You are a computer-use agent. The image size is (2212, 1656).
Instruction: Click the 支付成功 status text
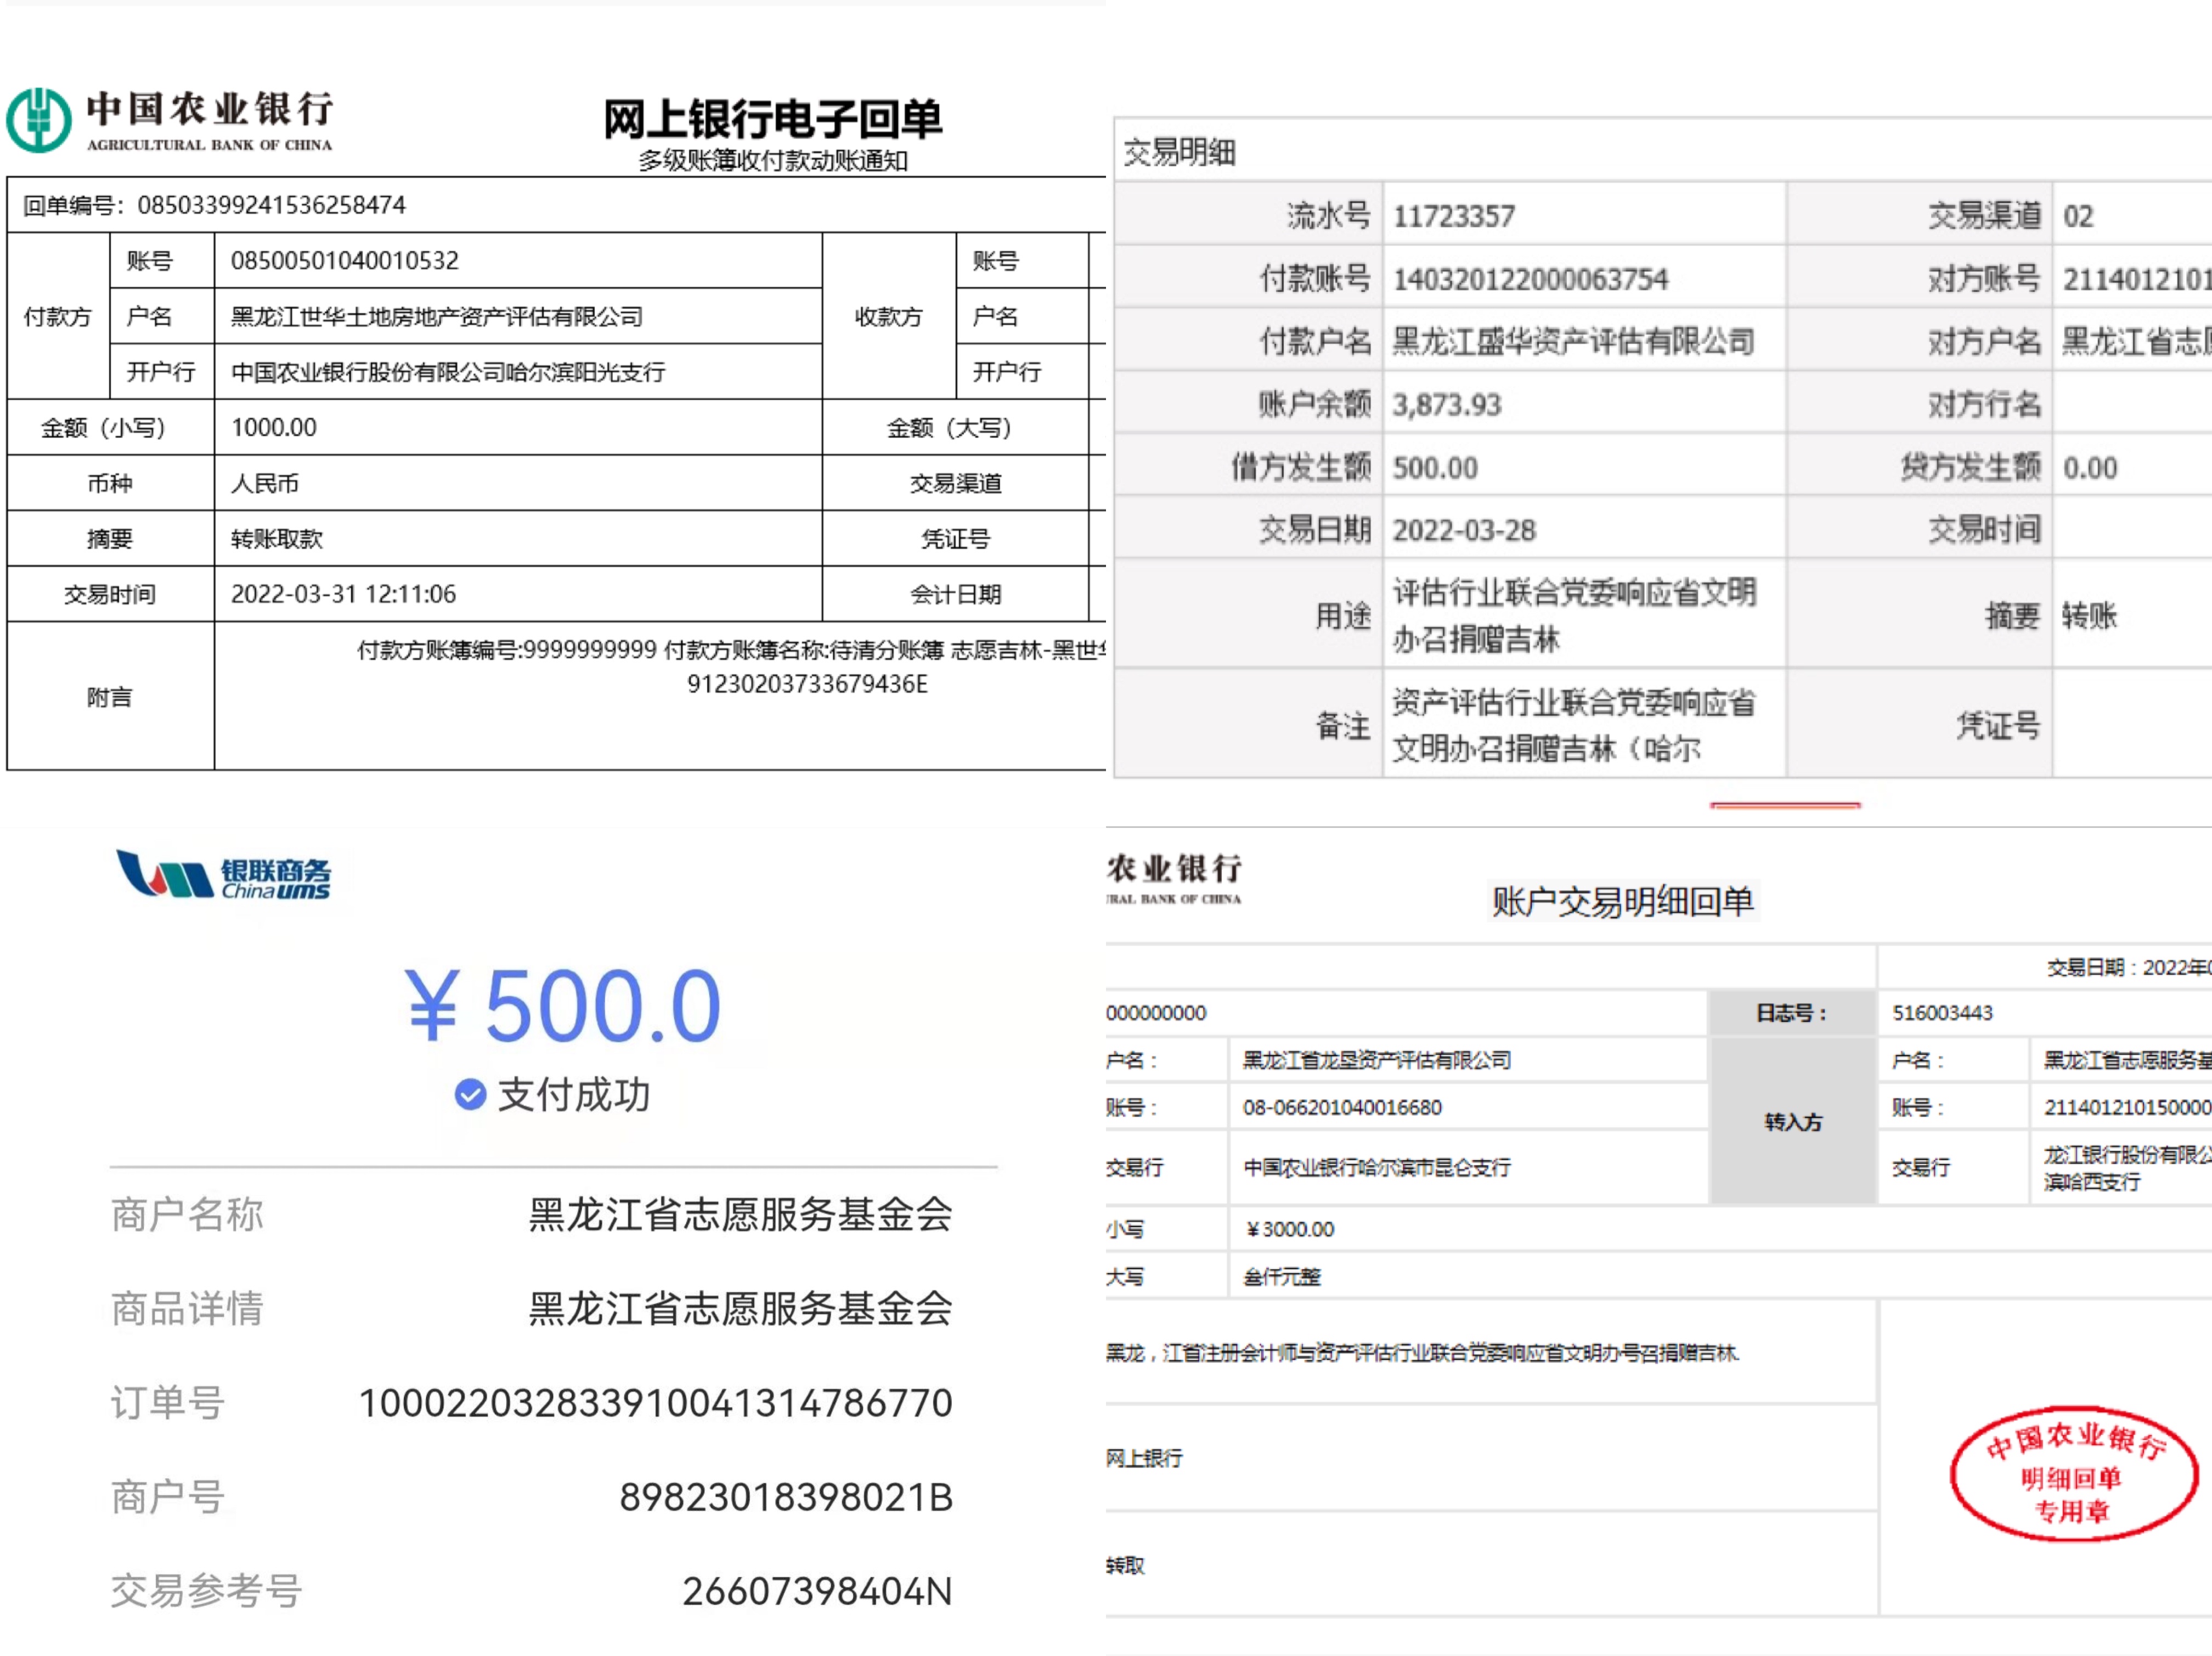click(574, 1095)
